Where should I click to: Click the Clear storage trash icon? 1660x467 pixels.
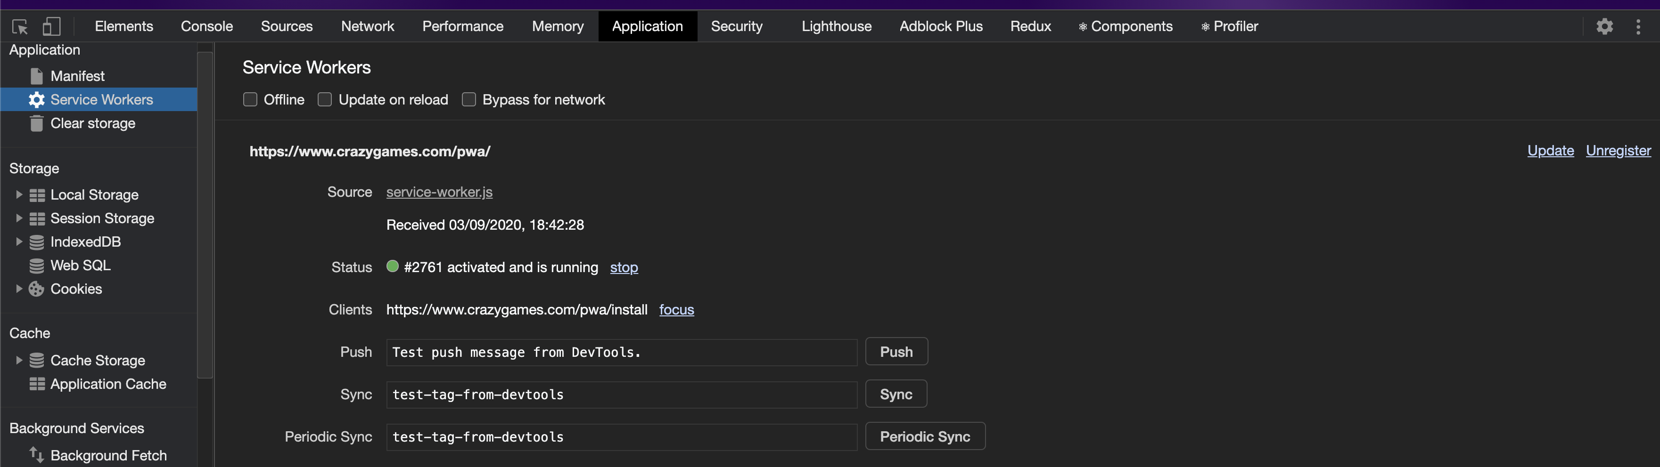tap(36, 123)
